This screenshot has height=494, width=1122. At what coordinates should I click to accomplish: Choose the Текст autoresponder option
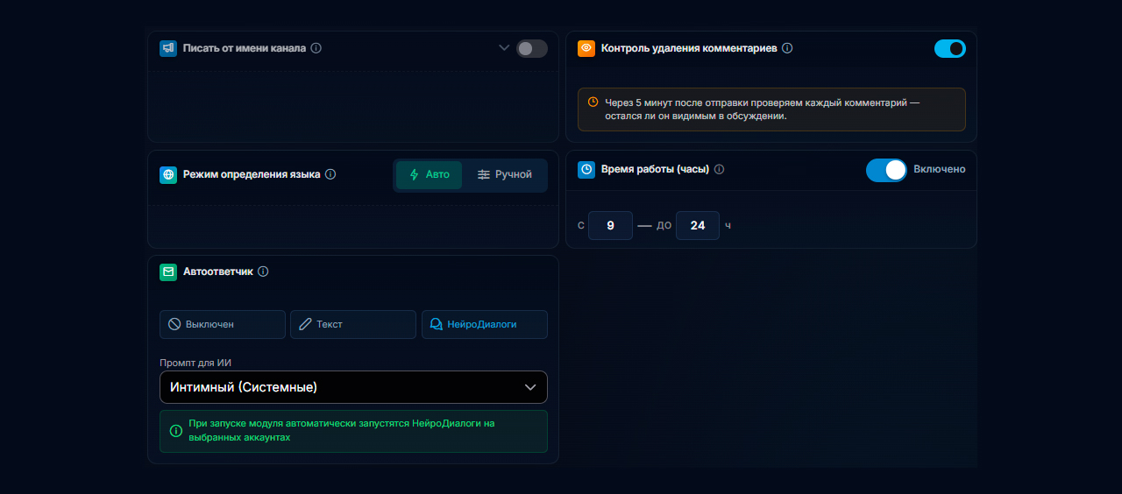[x=353, y=324]
